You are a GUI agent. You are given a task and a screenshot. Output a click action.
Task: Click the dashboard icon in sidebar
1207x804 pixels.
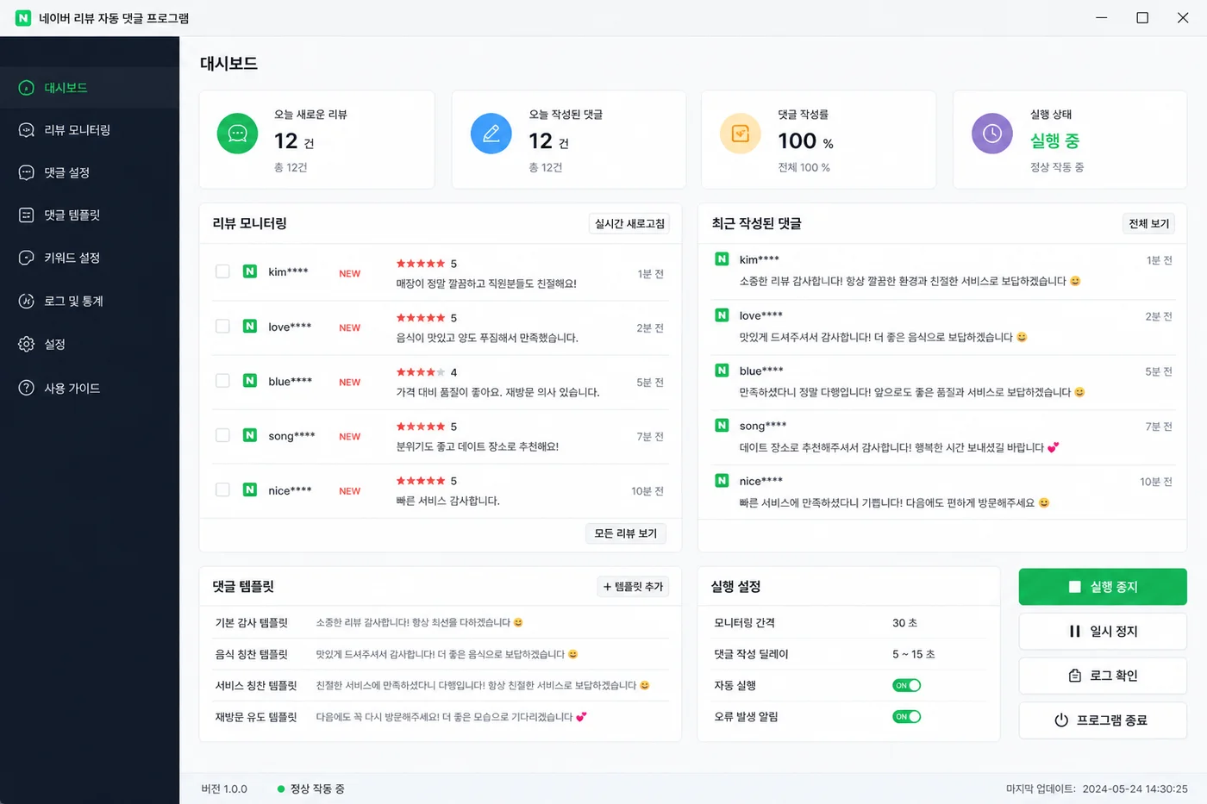coord(27,88)
